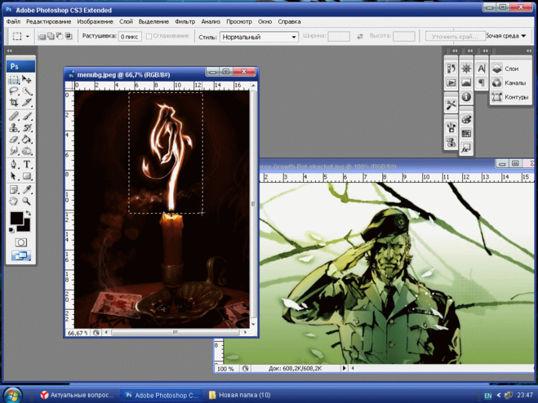Choose Intersect with Selection mode
The height and width of the screenshot is (403, 538).
pyautogui.click(x=68, y=36)
